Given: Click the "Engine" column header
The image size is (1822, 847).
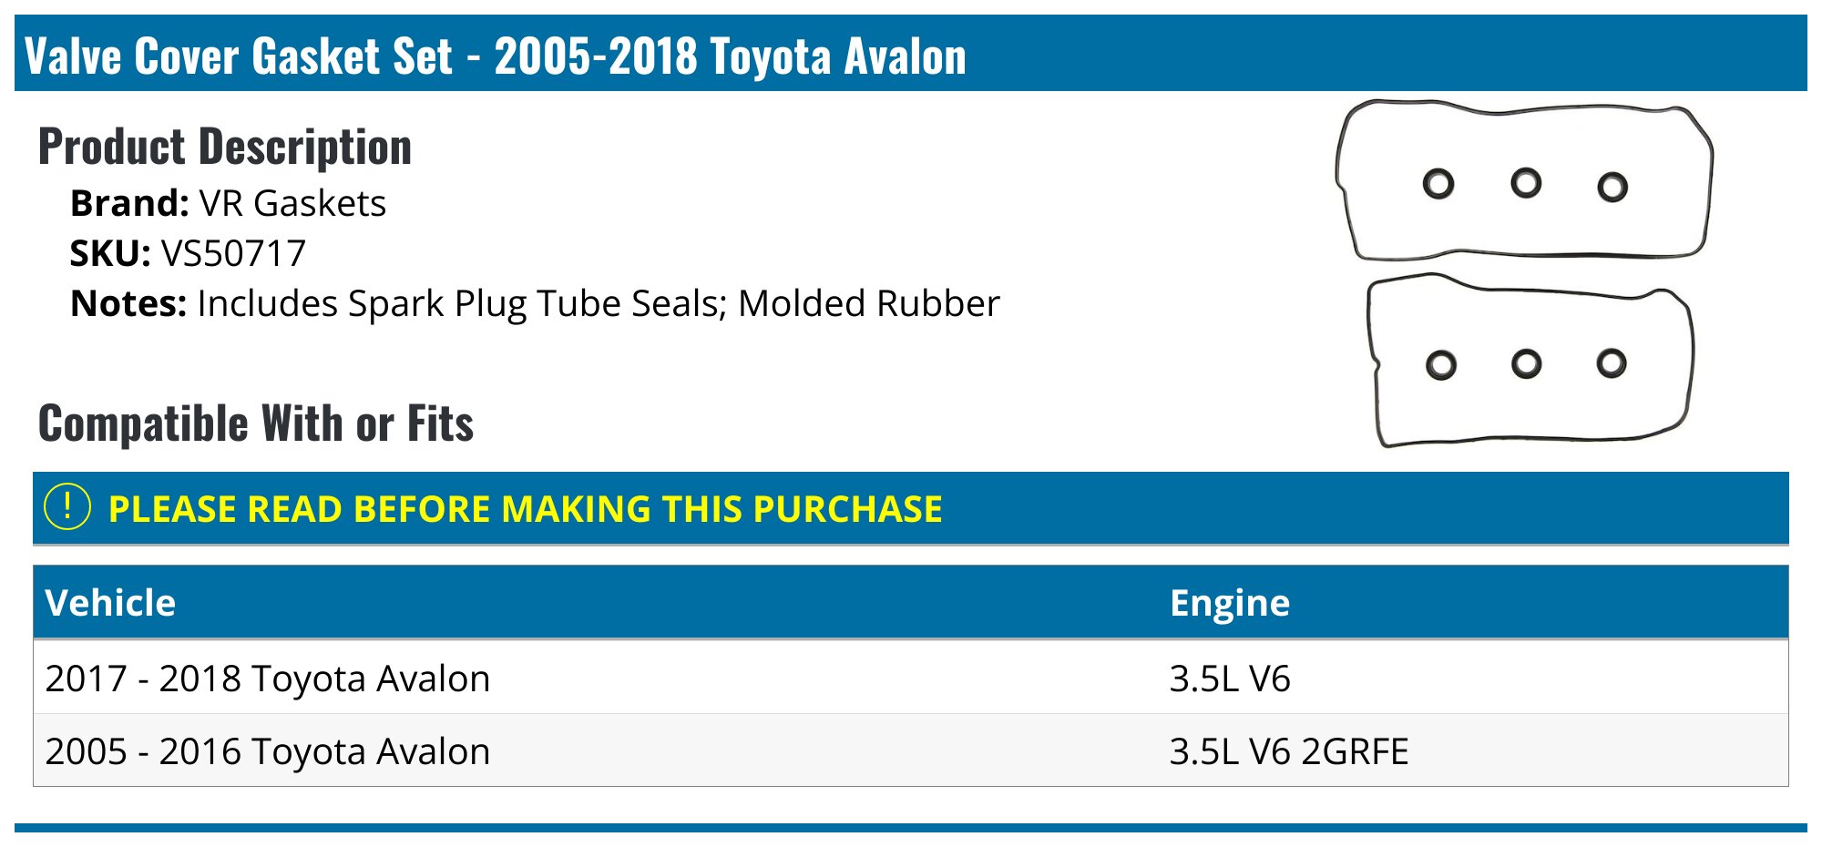Looking at the screenshot, I should (1229, 603).
